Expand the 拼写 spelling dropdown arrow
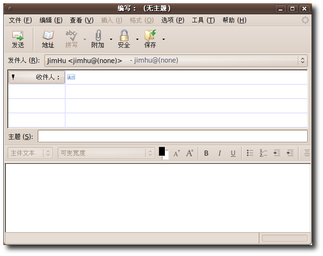This screenshot has width=323, height=256. tap(85, 39)
